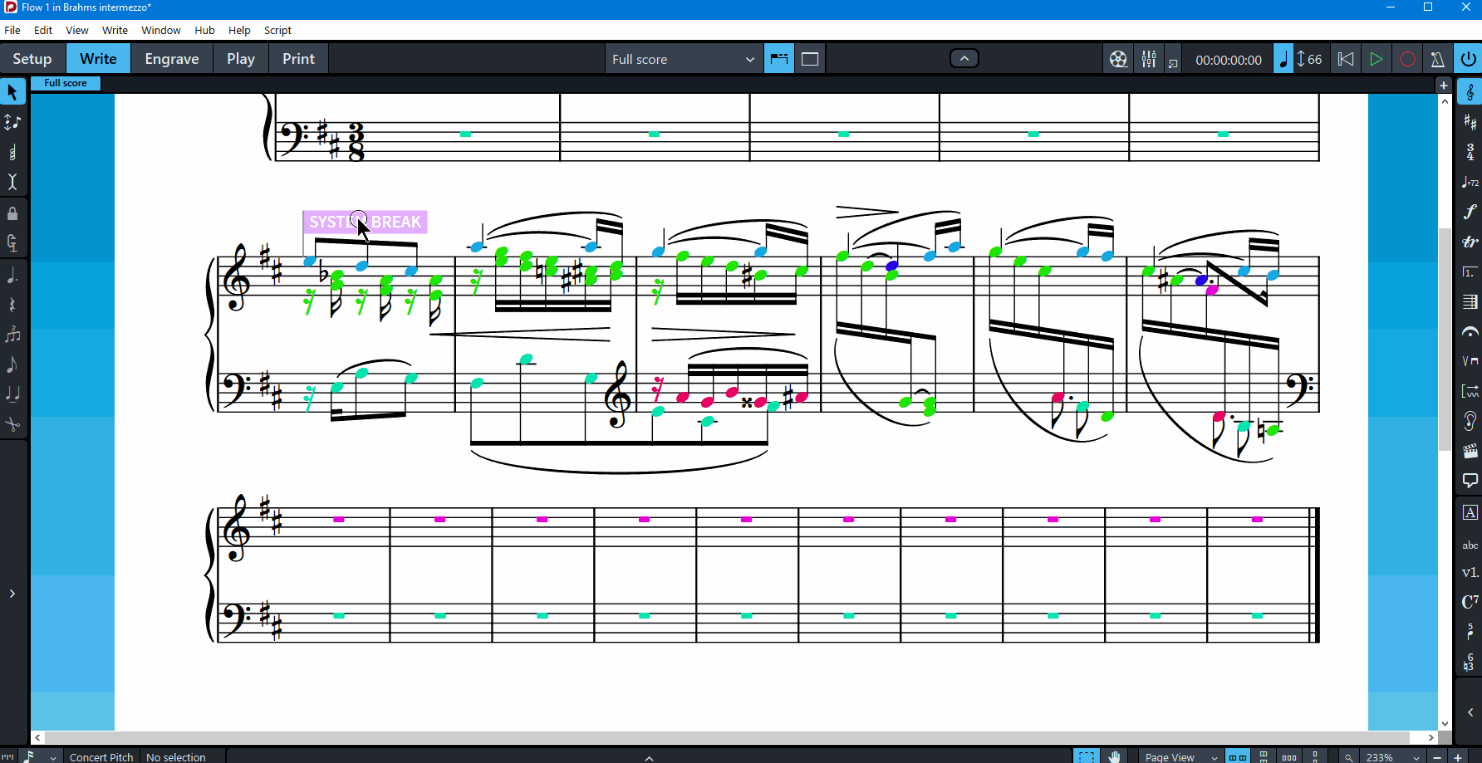Open the Fingering icon
The image size is (1482, 763).
[x=1470, y=632]
